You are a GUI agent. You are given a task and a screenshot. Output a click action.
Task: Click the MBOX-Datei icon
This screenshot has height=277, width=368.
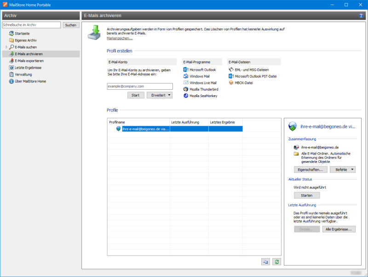tap(231, 83)
